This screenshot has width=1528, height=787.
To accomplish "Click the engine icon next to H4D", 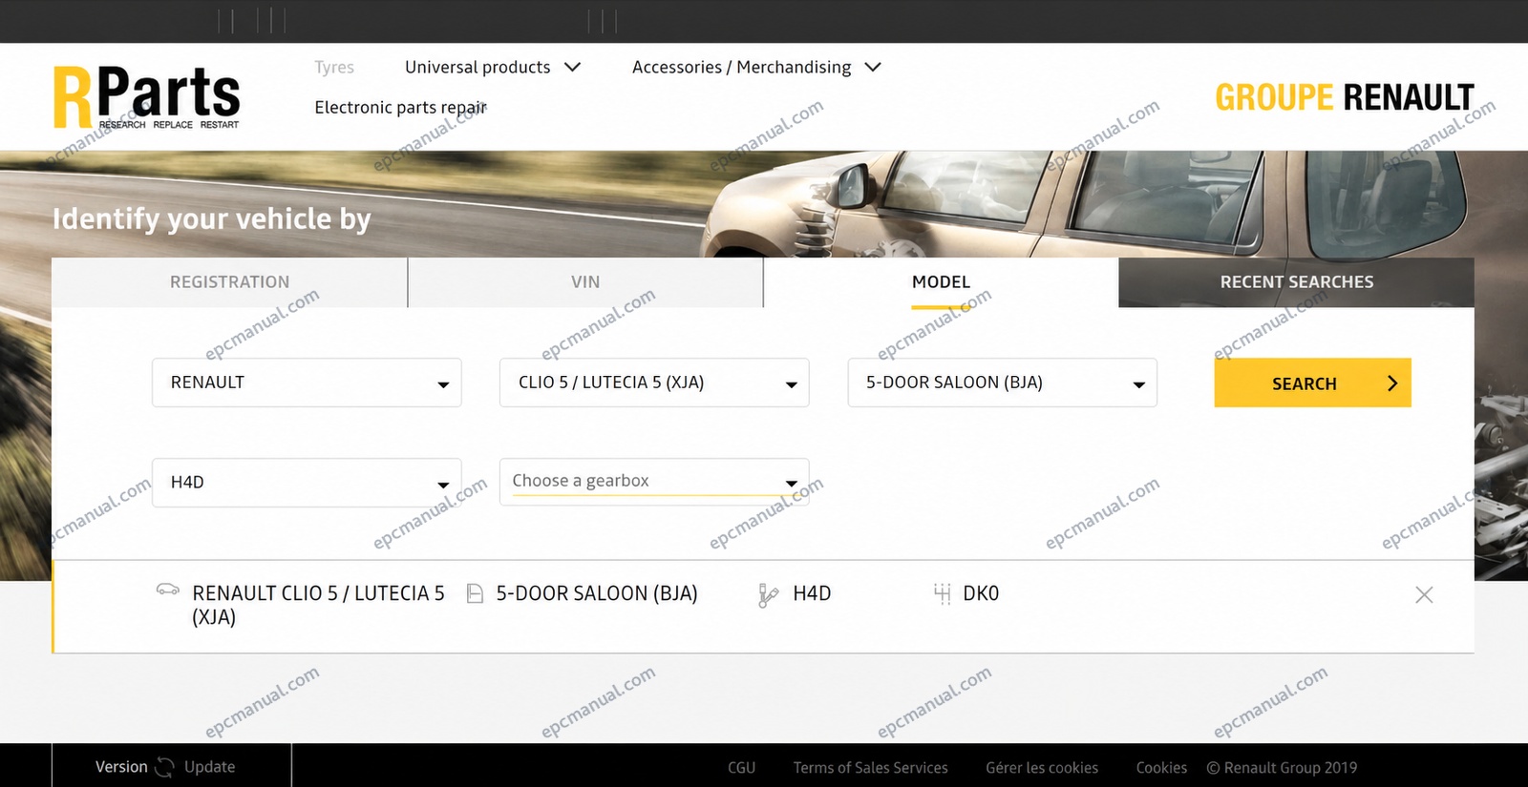I will coord(768,595).
